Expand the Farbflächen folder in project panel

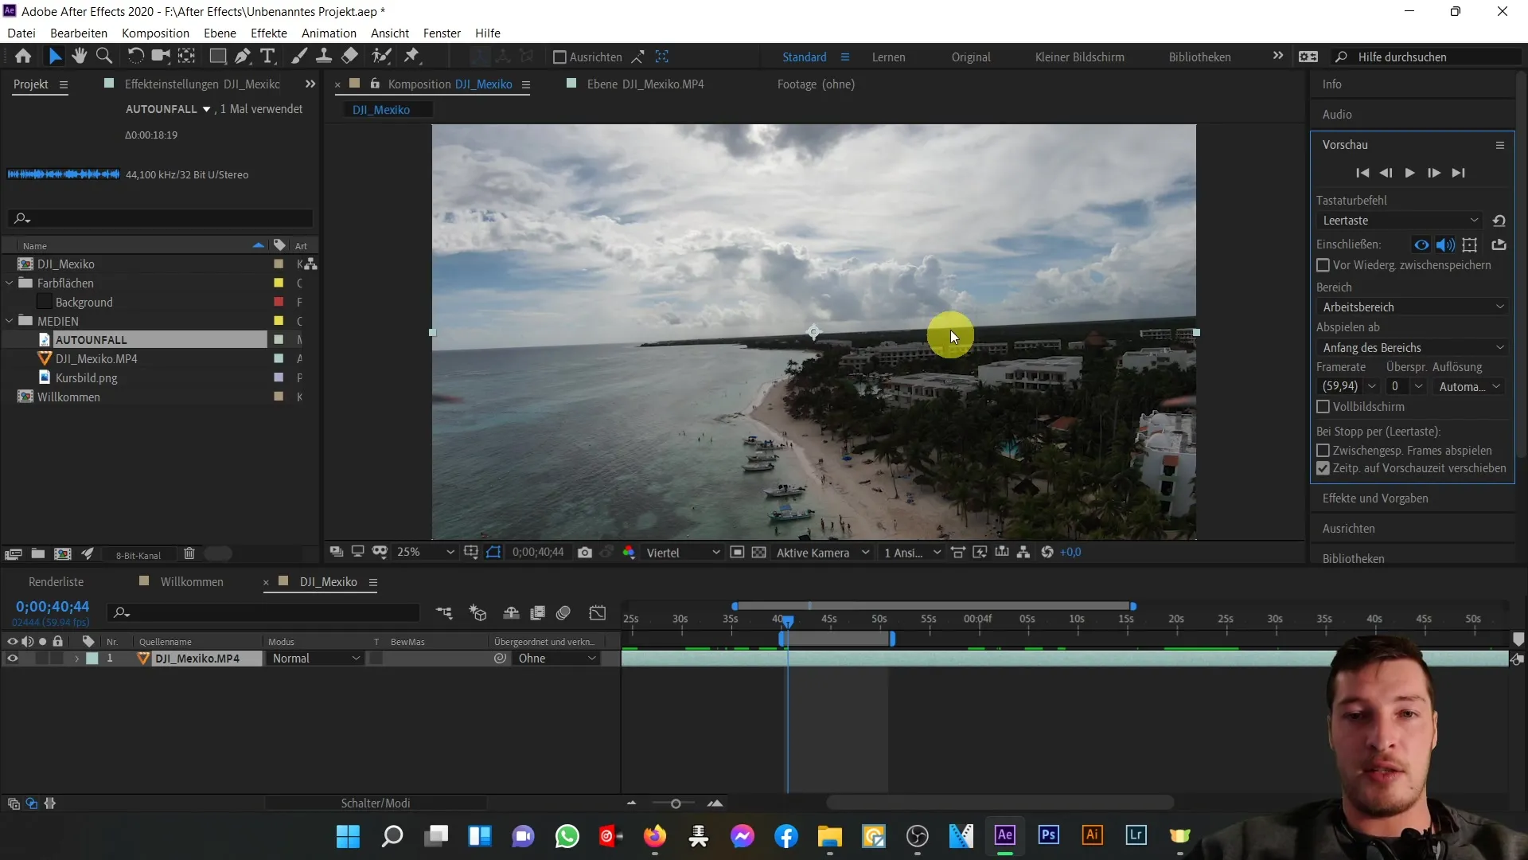10,283
